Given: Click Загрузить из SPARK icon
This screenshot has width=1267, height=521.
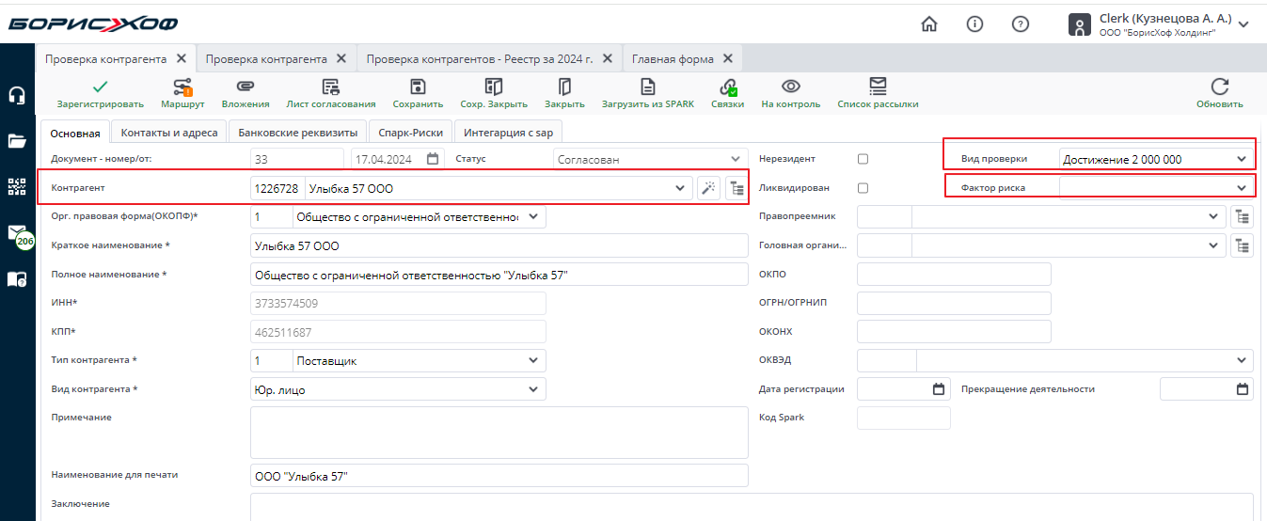Looking at the screenshot, I should [647, 87].
